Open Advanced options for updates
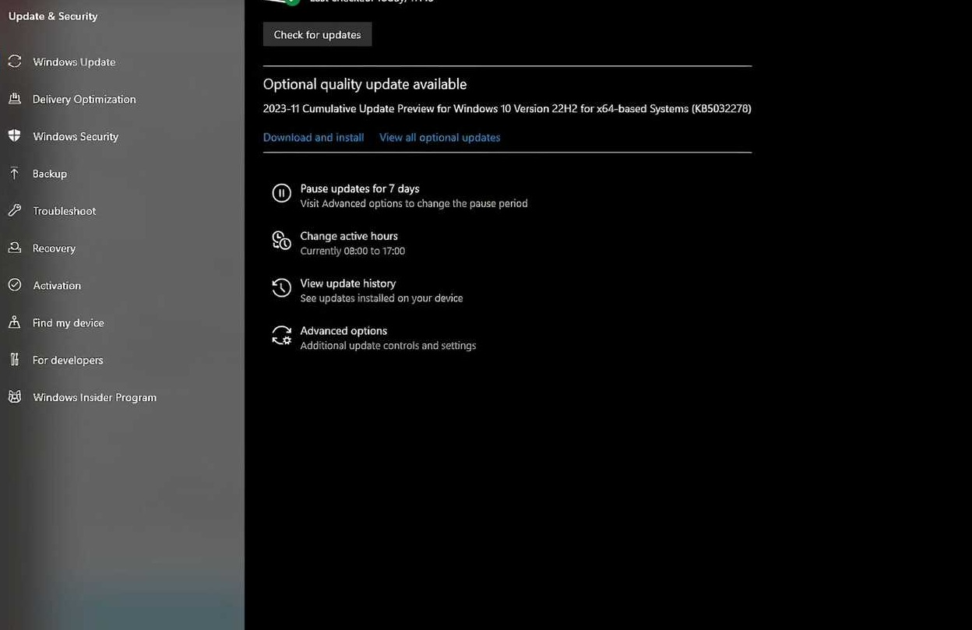Viewport: 972px width, 630px height. 343,331
